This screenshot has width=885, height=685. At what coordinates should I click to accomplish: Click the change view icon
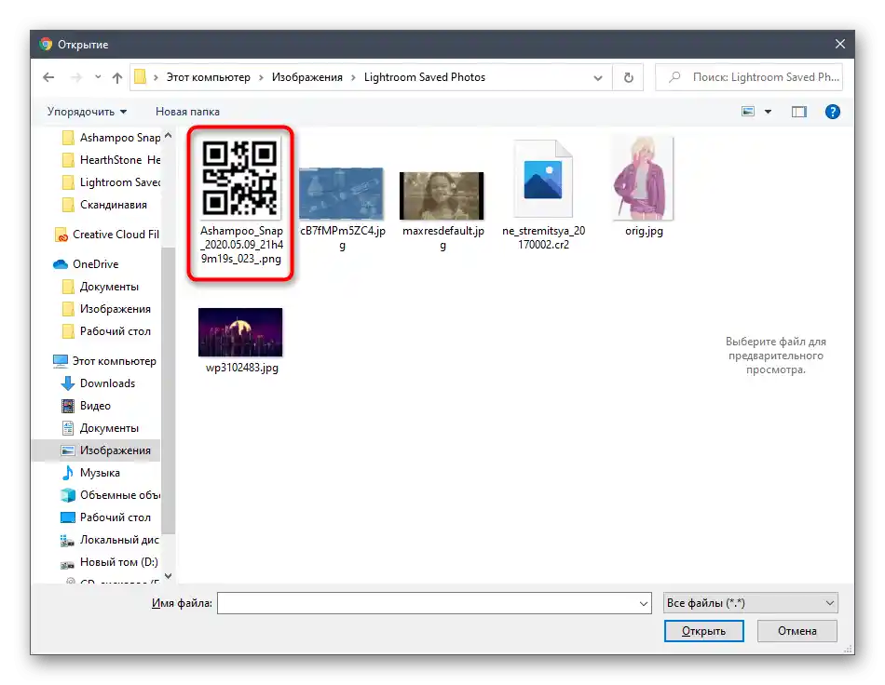tap(748, 112)
